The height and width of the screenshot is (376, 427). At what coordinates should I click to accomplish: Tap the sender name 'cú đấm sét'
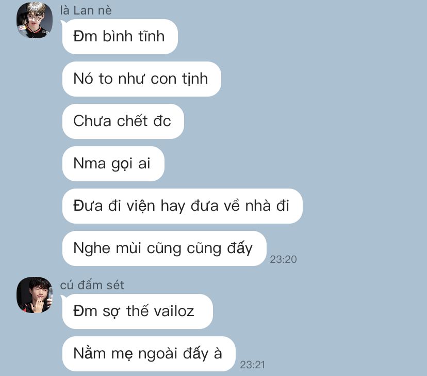point(92,285)
